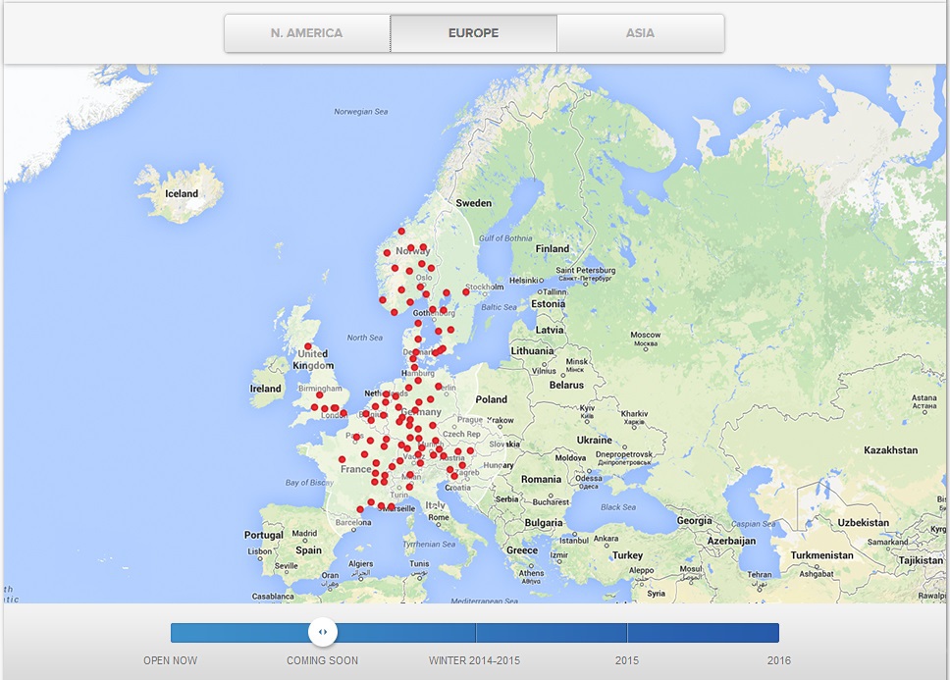Click the Poland country label
Screen dimensions: 950x680
(492, 399)
